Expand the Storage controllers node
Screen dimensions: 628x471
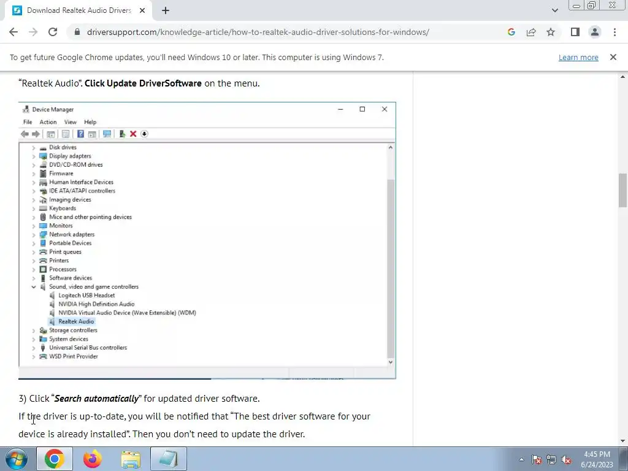pos(34,331)
